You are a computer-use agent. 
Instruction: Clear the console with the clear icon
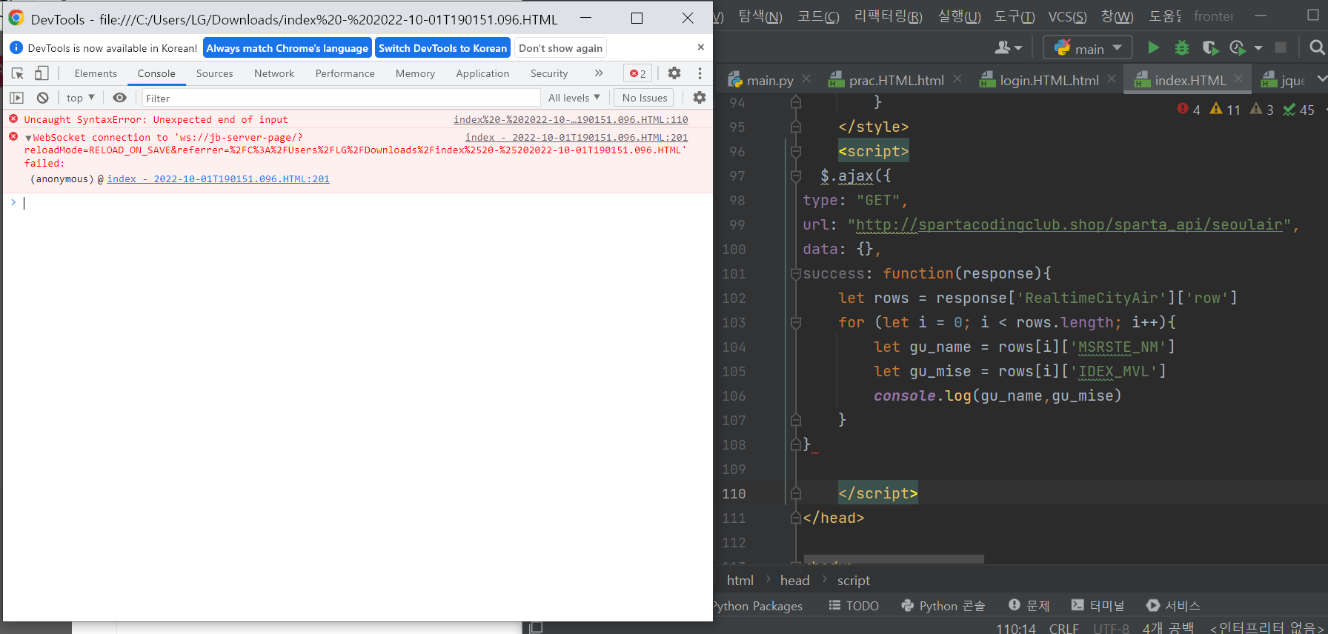pos(43,98)
